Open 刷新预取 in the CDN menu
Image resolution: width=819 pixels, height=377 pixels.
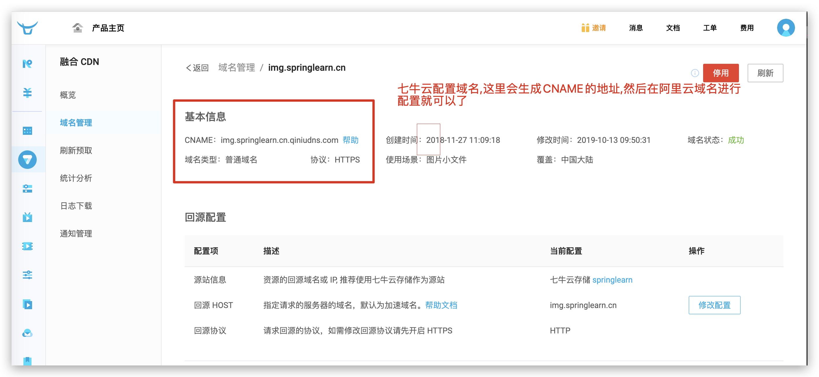click(76, 150)
